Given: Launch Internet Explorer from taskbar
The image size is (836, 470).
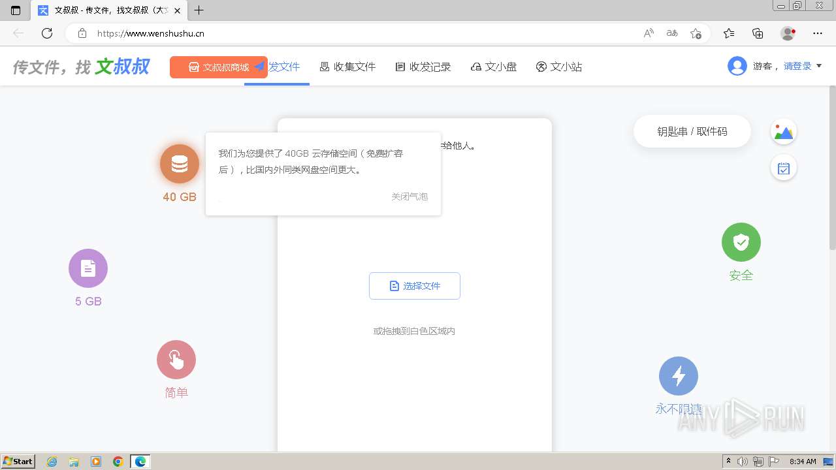Looking at the screenshot, I should pos(52,462).
